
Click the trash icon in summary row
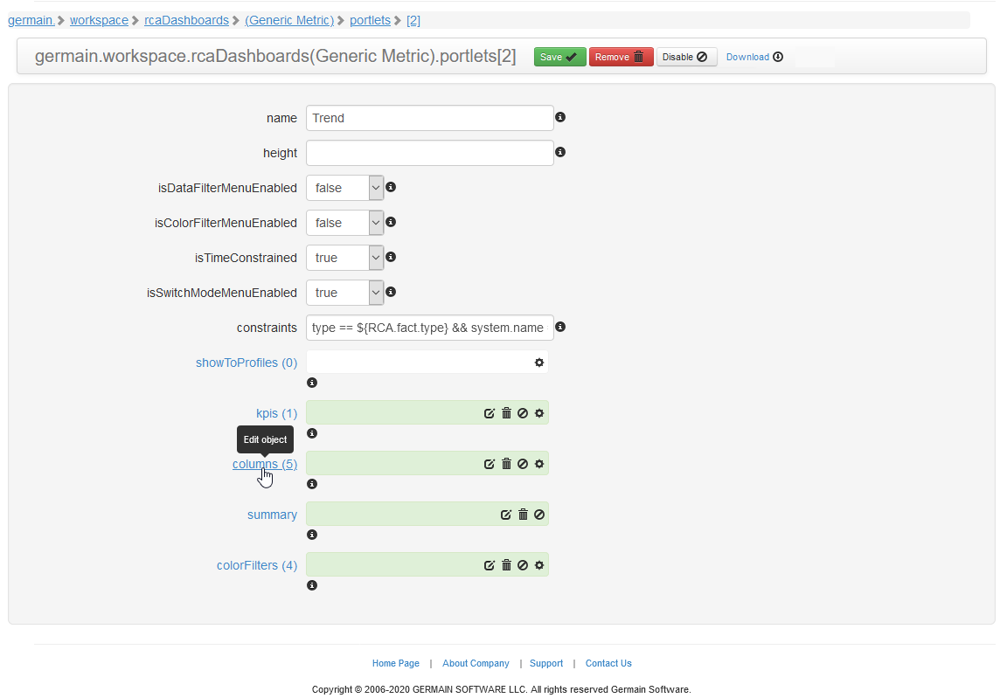(523, 515)
